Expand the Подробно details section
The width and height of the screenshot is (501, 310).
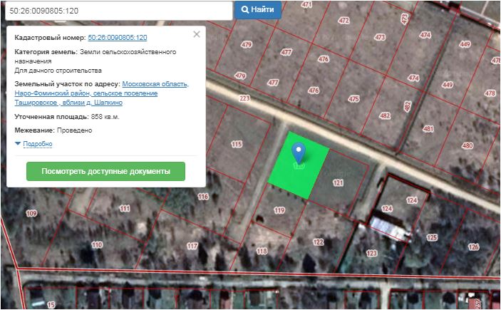click(x=37, y=144)
